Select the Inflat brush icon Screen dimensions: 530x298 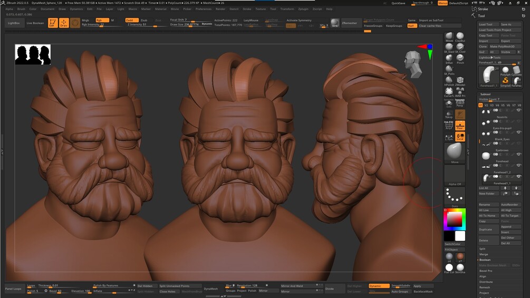click(449, 58)
